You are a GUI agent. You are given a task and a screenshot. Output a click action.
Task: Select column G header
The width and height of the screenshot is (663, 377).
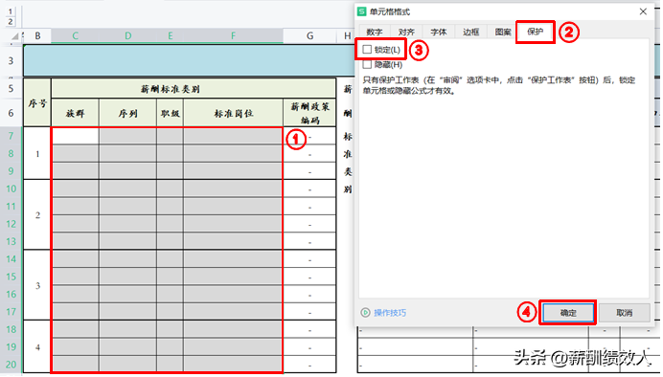click(309, 36)
